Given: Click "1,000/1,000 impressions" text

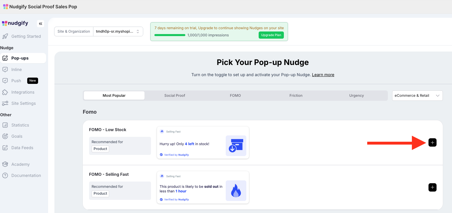Looking at the screenshot, I should click(x=208, y=35).
